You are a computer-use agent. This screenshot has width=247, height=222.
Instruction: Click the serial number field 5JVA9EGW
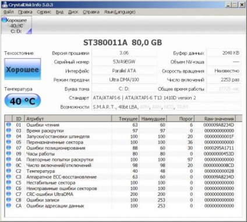(124, 62)
